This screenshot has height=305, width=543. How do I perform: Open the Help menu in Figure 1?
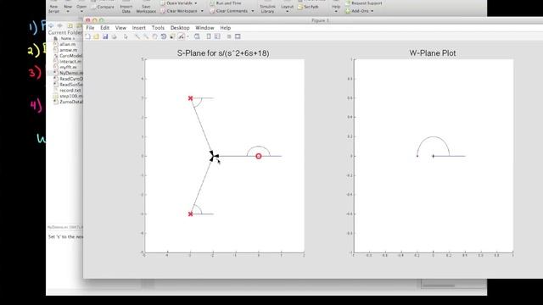pos(226,28)
